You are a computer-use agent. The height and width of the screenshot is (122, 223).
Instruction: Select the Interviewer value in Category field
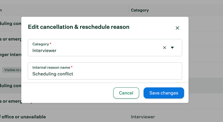click(44, 51)
